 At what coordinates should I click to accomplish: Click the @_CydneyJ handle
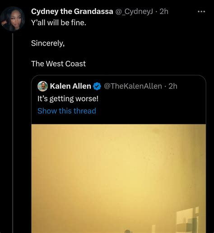coord(134,12)
